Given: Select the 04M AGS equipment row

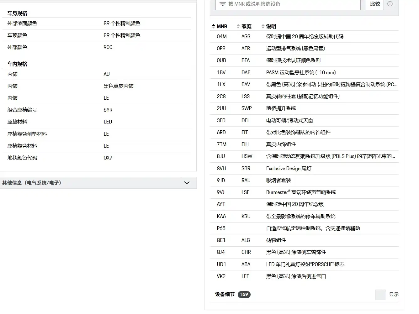Looking at the screenshot, I should point(304,37).
